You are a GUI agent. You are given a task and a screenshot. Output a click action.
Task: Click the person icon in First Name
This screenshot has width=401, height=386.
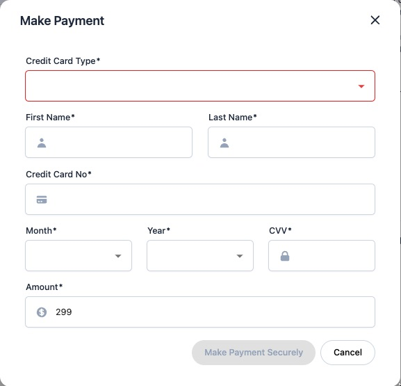click(x=42, y=143)
